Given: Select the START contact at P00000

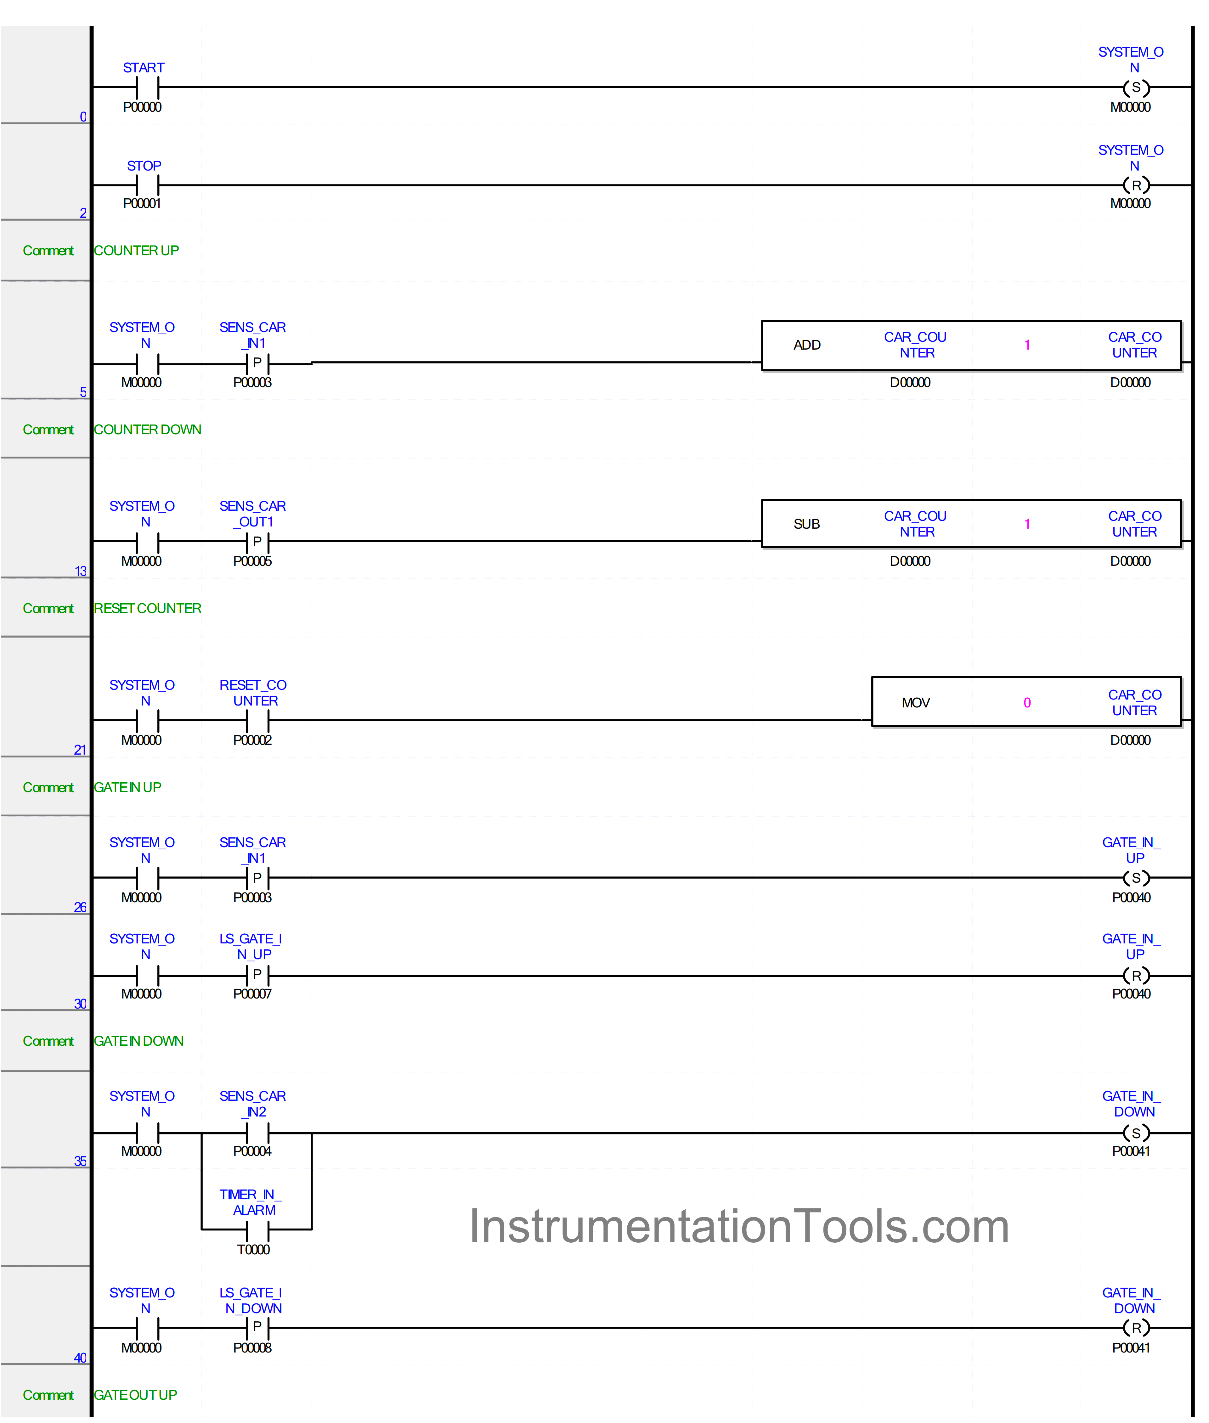Looking at the screenshot, I should [147, 88].
